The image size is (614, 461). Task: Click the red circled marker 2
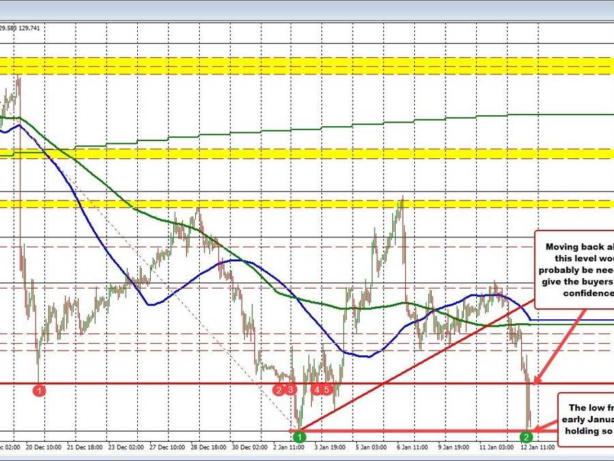tap(278, 389)
